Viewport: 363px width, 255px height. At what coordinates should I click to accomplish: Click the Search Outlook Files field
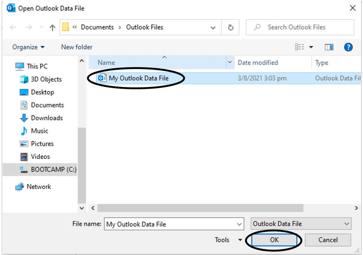click(300, 27)
